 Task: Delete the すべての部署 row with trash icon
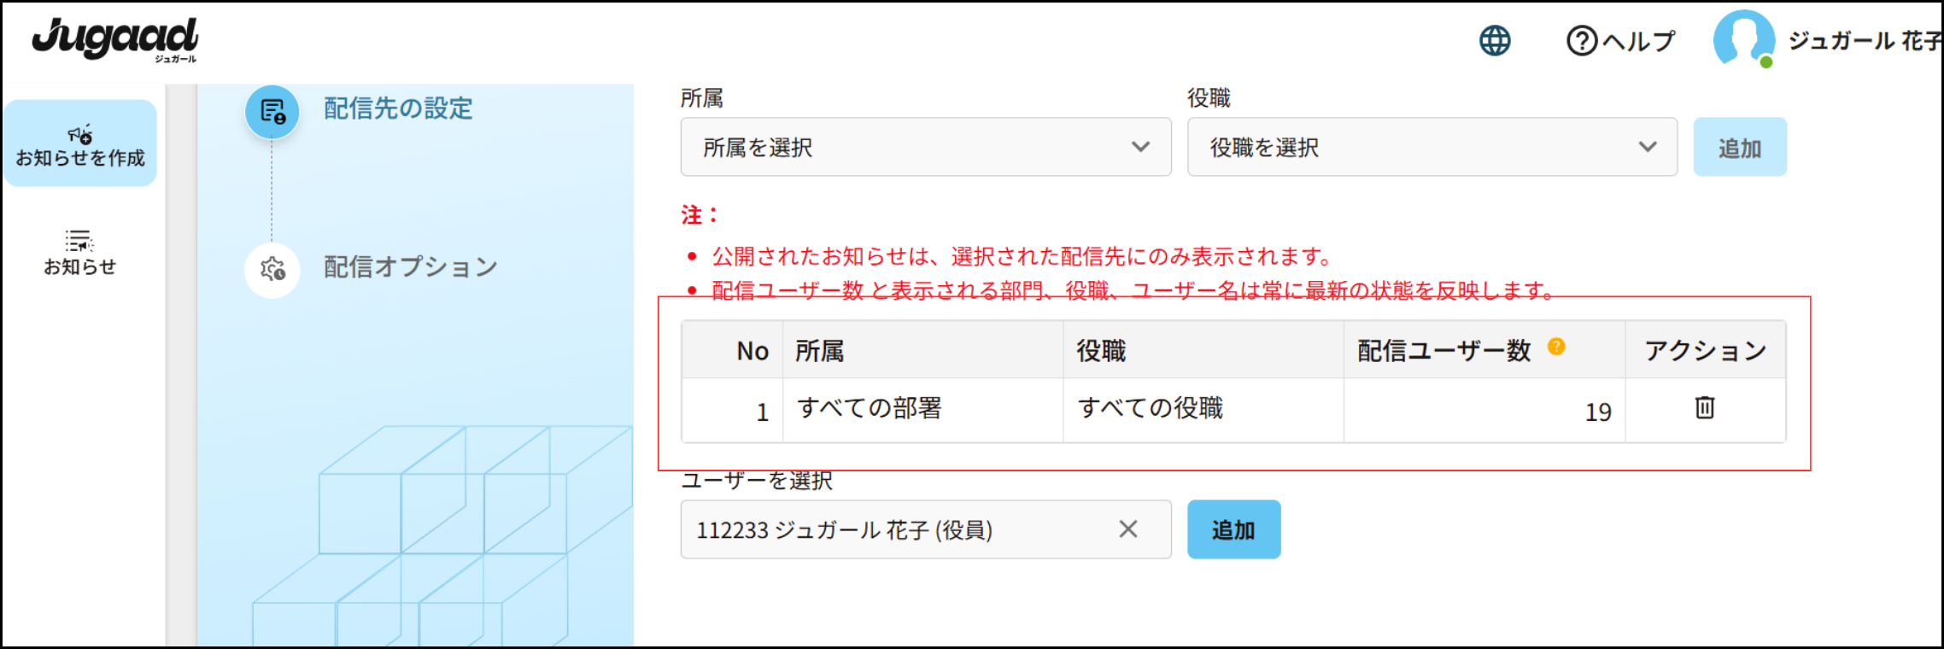coord(1704,408)
